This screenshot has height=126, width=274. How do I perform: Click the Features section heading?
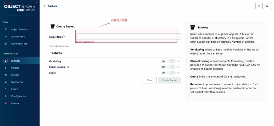pos(56,53)
